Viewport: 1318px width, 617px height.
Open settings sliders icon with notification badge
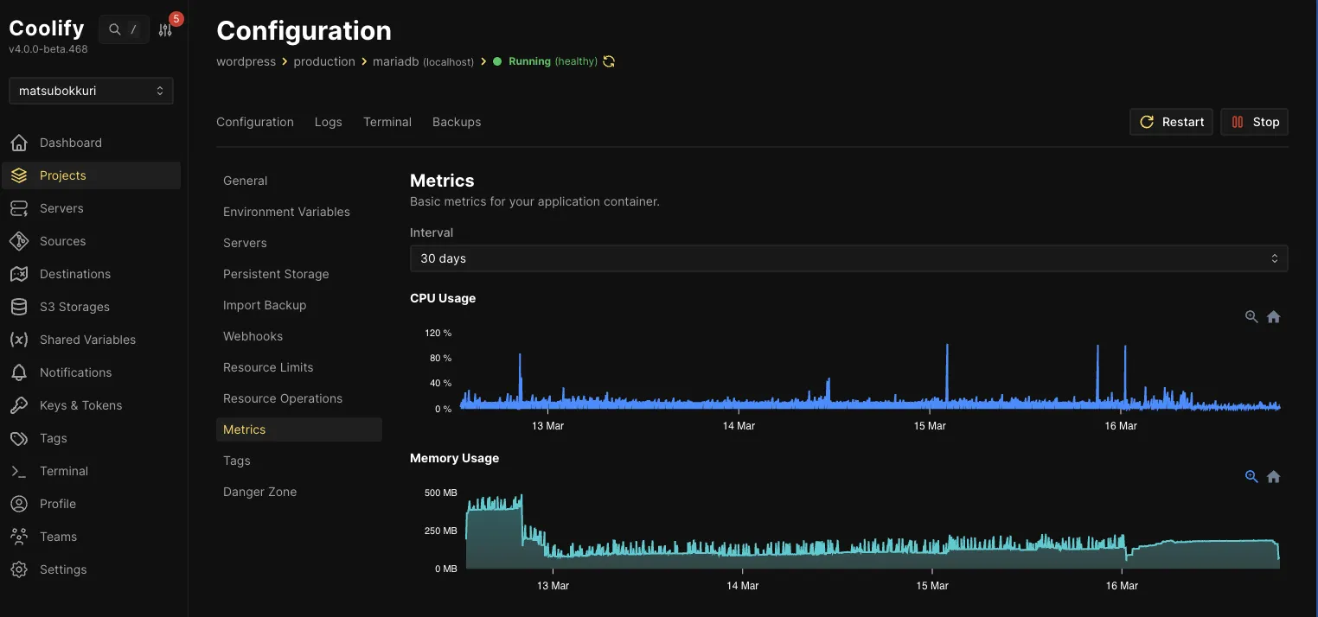coord(166,29)
